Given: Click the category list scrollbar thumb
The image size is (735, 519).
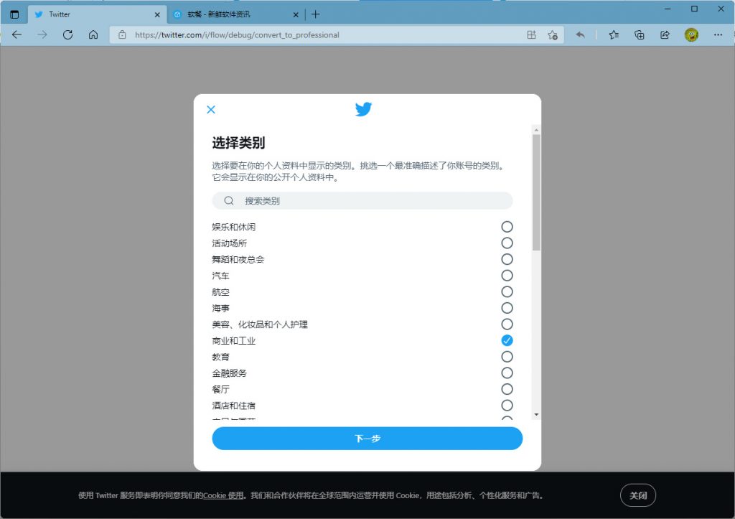Looking at the screenshot, I should (536, 192).
